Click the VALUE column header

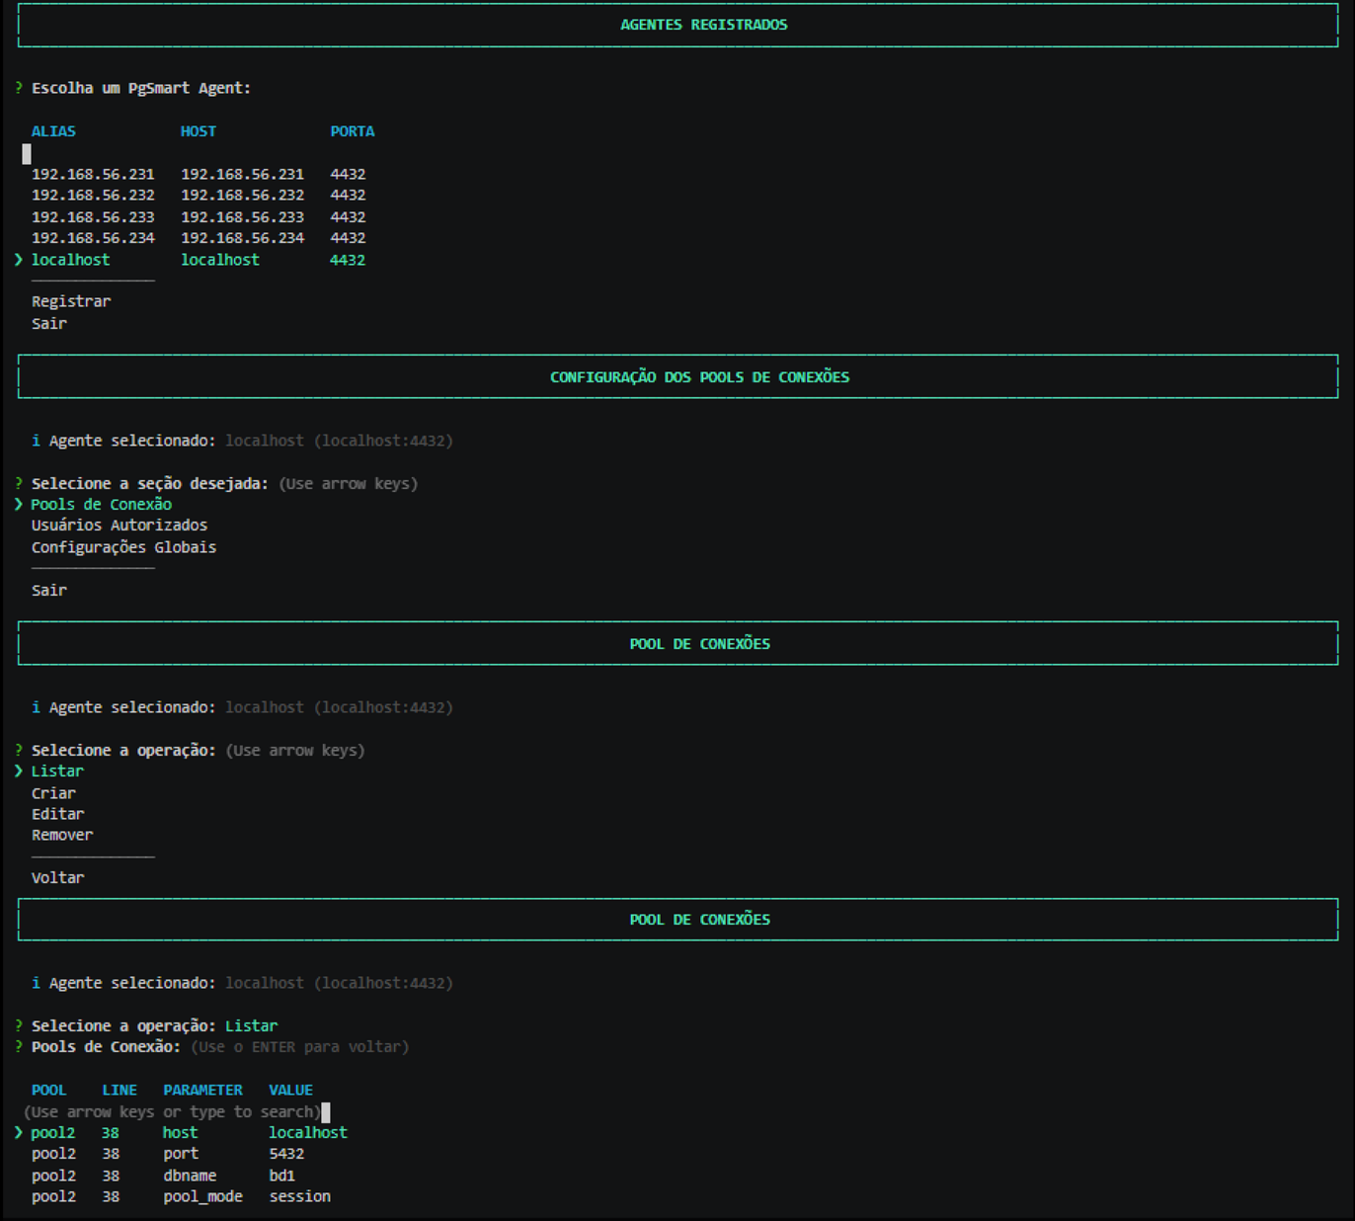point(290,1091)
